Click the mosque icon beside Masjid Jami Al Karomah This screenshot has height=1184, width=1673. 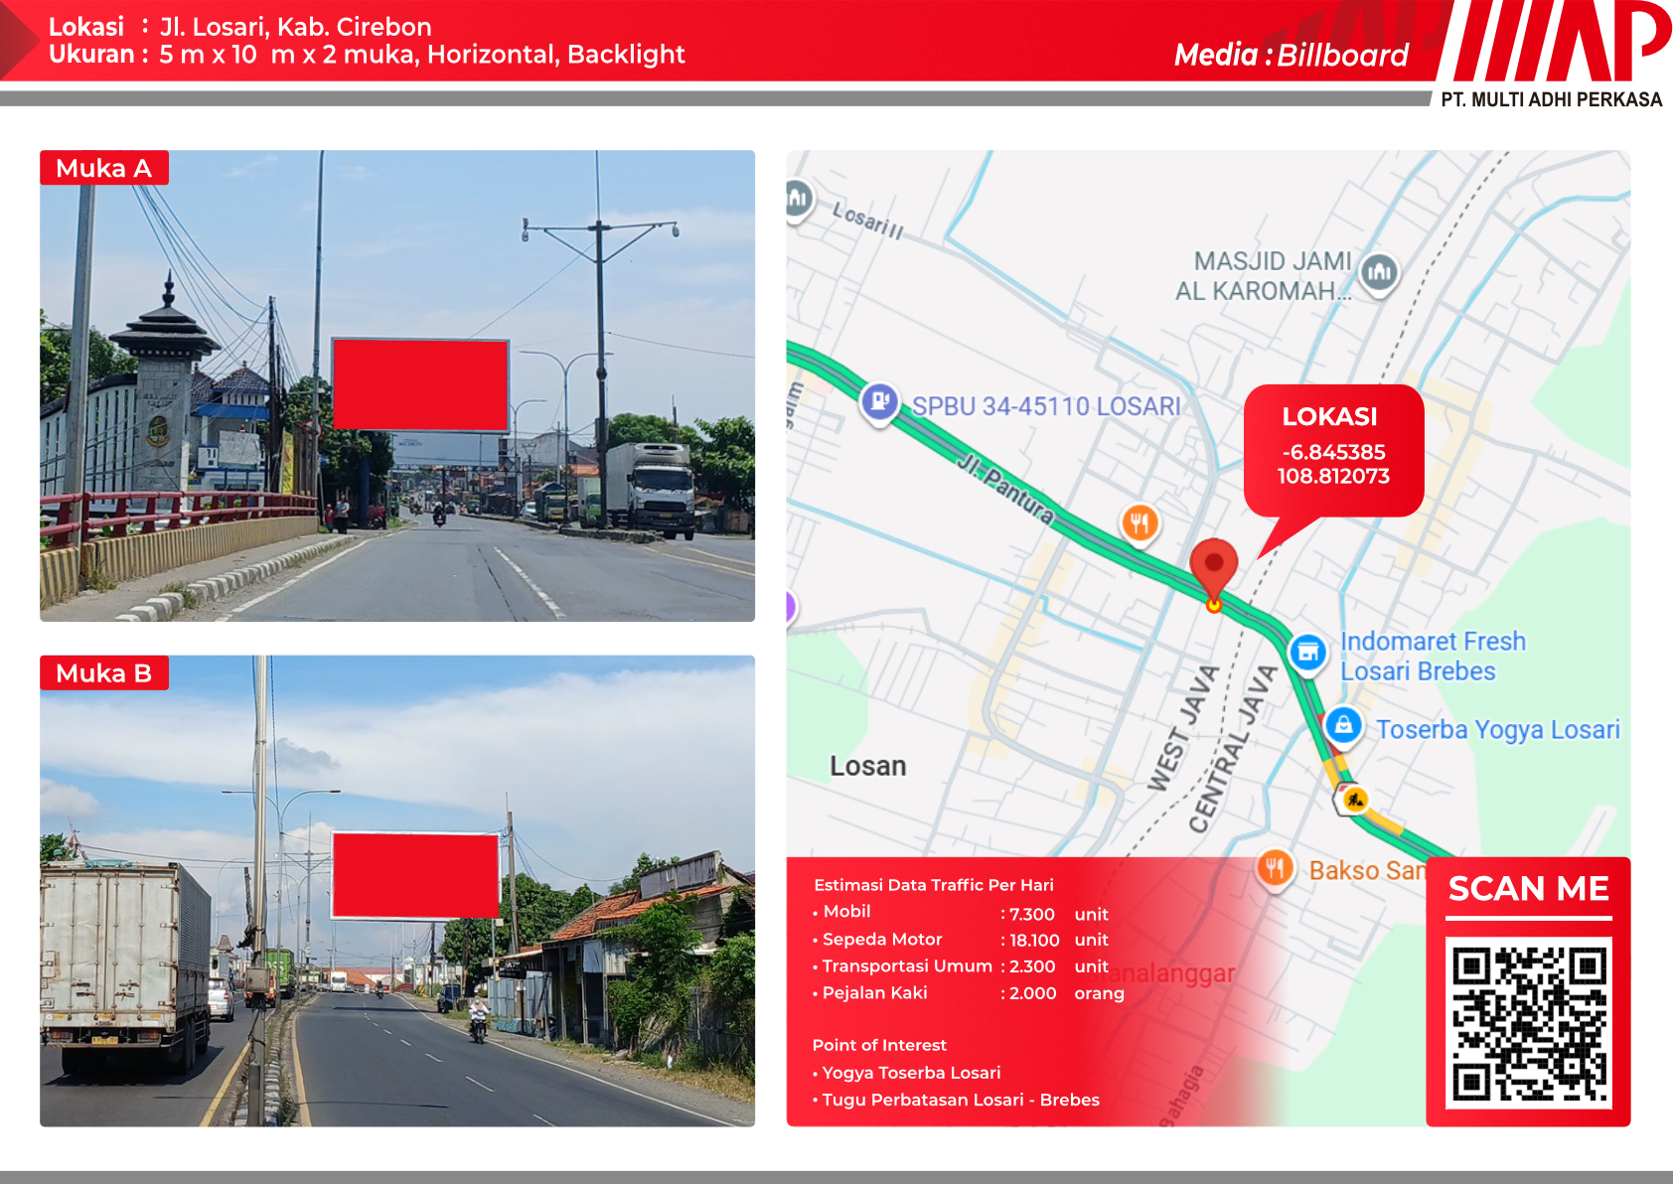(1379, 272)
